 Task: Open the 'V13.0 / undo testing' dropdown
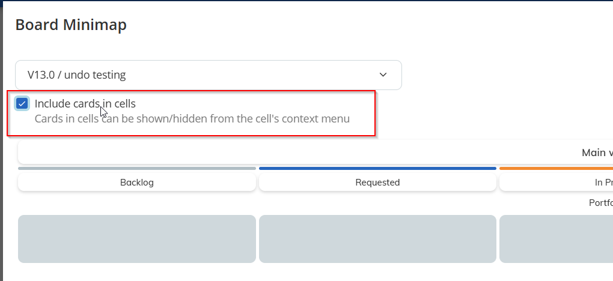click(208, 75)
